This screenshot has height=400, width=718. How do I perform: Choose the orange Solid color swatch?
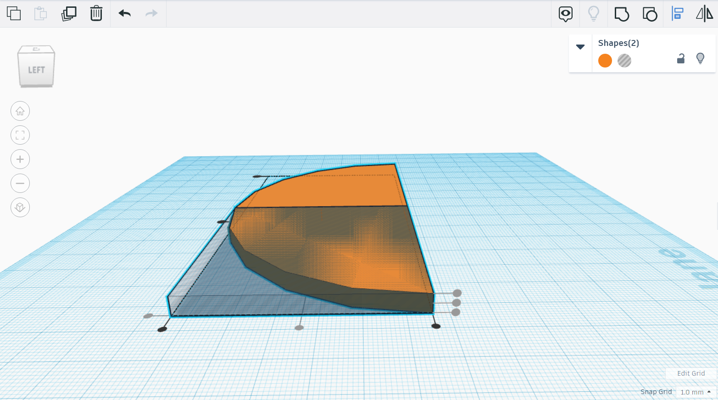(605, 61)
